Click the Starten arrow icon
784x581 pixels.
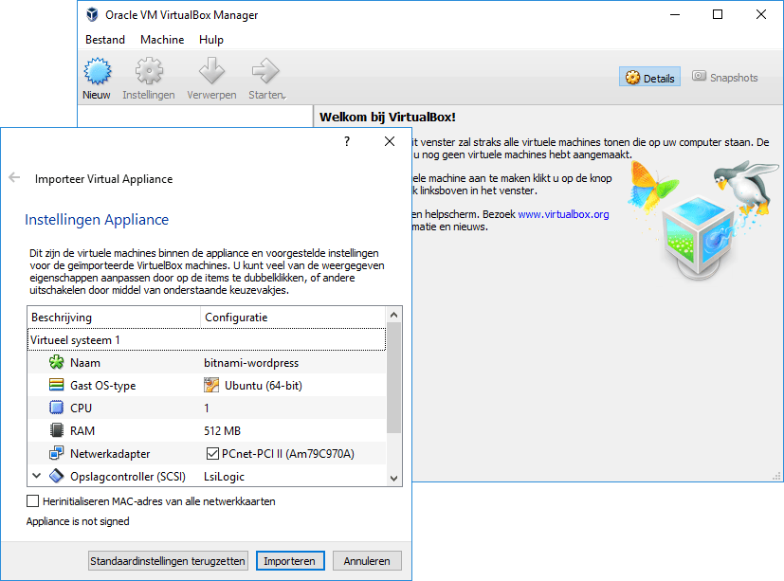click(x=265, y=71)
